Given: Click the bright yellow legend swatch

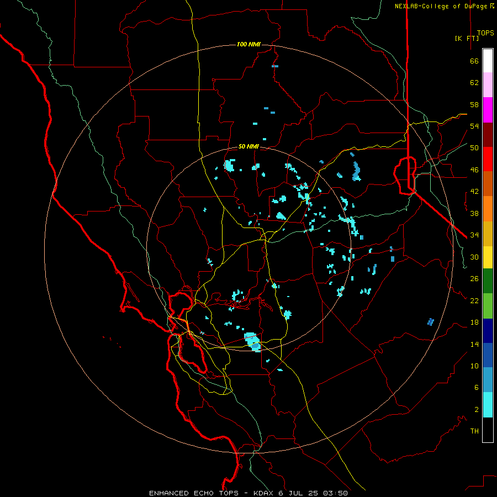Looking at the screenshot, I should [x=488, y=257].
